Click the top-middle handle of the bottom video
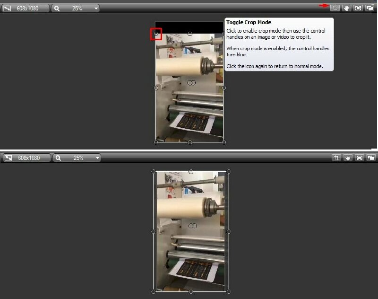 pos(191,171)
